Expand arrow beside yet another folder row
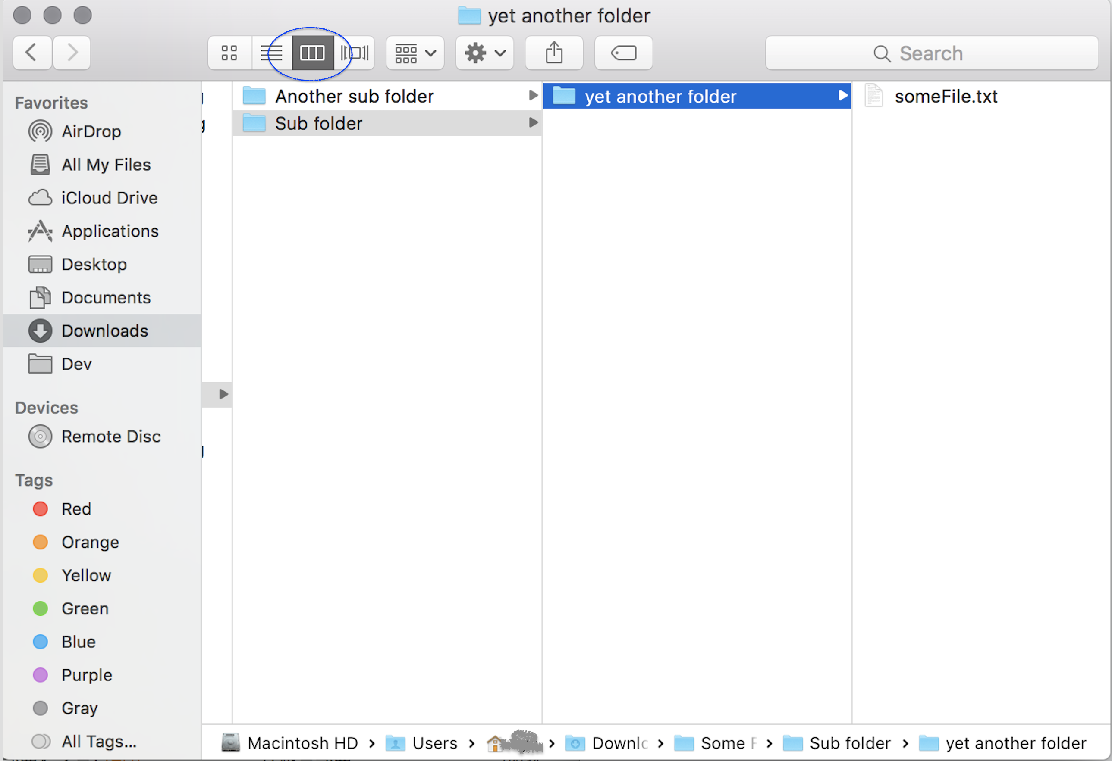The height and width of the screenshot is (761, 1112). [843, 96]
